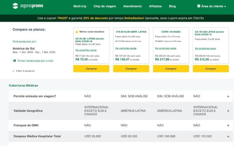The width and height of the screenshot is (234, 146).
Task: Click the Compare os planos heading
Action: 29,29
